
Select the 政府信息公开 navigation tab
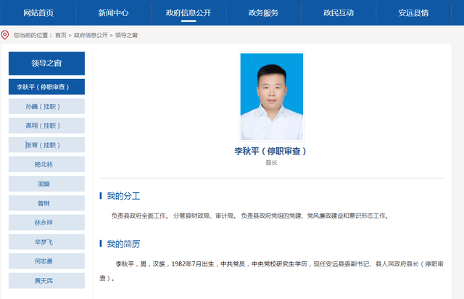188,13
